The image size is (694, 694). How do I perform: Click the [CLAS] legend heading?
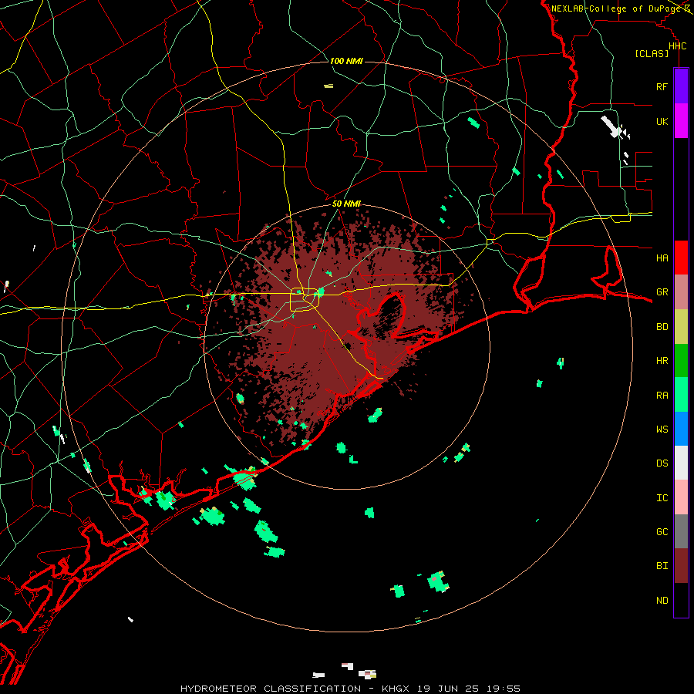(652, 53)
